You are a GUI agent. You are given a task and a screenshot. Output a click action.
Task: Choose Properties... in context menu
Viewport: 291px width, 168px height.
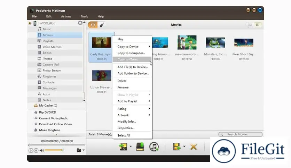(x=132, y=128)
